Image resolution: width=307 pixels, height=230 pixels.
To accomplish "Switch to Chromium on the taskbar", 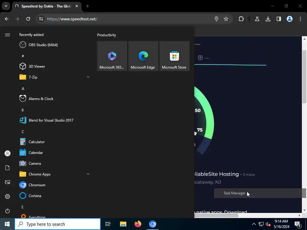I will (x=153, y=224).
